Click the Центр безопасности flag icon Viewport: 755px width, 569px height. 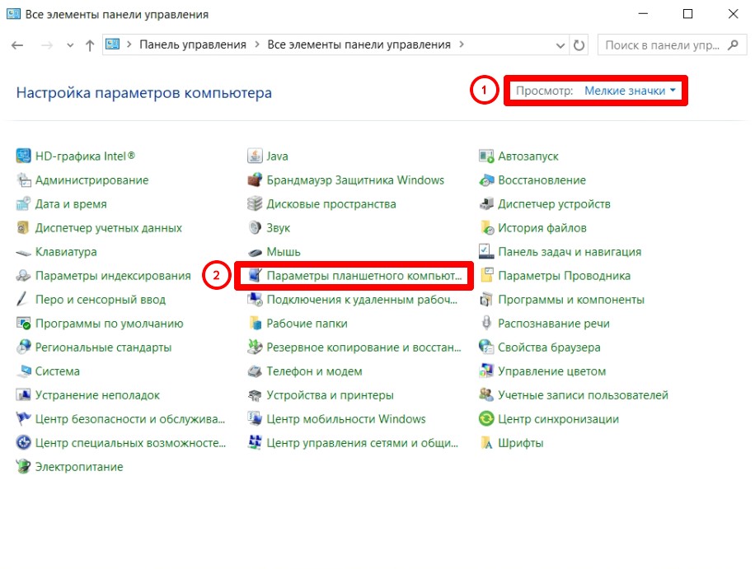coord(23,419)
